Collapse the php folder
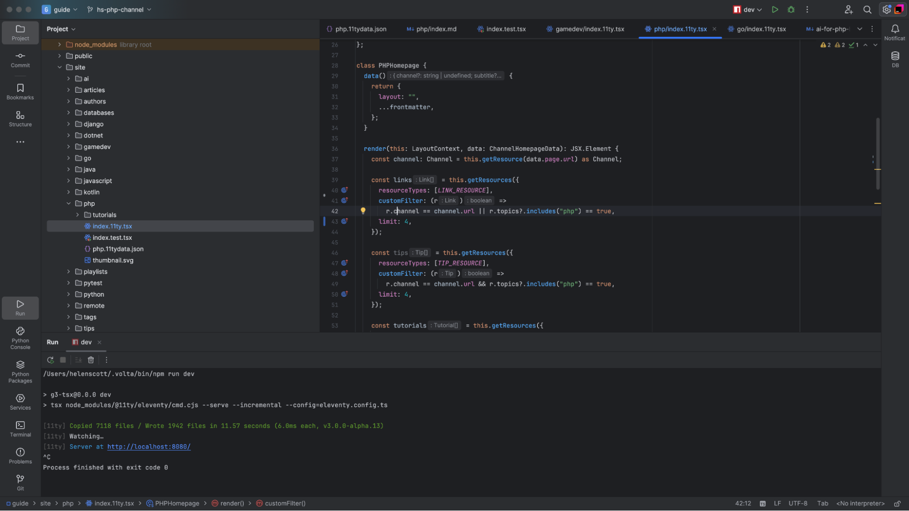The image size is (909, 511). [69, 203]
